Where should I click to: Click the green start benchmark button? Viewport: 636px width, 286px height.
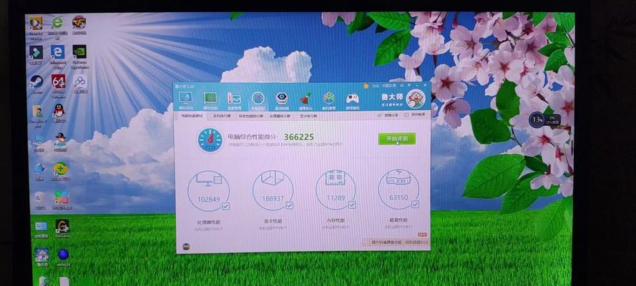(396, 139)
